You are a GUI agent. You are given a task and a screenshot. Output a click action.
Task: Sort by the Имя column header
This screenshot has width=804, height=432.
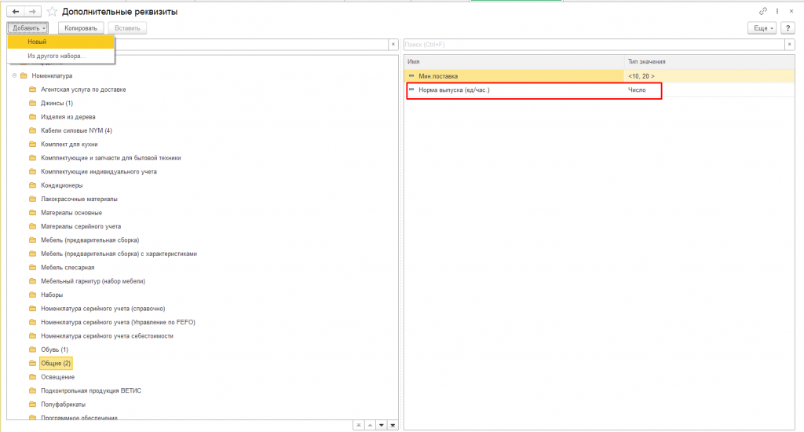pyautogui.click(x=514, y=61)
